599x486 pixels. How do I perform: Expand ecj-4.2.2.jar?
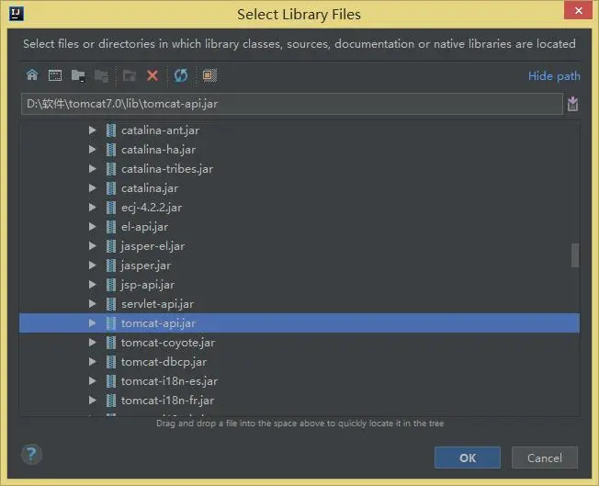(92, 207)
